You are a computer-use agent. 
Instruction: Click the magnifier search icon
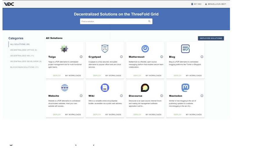[x=149, y=21]
